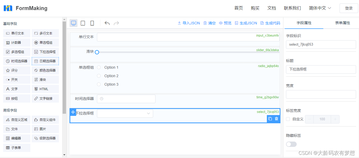Click the FormMaking logo
The height and width of the screenshot is (158, 359).
pyautogui.click(x=26, y=8)
